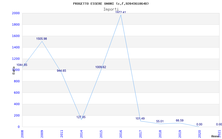This screenshot has height=139, width=222.
Task: Click the 944.65 data point label
Action: tap(61, 71)
